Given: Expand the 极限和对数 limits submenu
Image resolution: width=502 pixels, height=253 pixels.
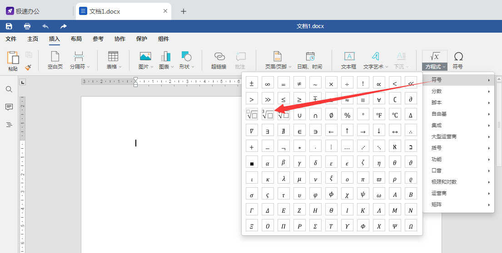Looking at the screenshot, I should point(458,182).
